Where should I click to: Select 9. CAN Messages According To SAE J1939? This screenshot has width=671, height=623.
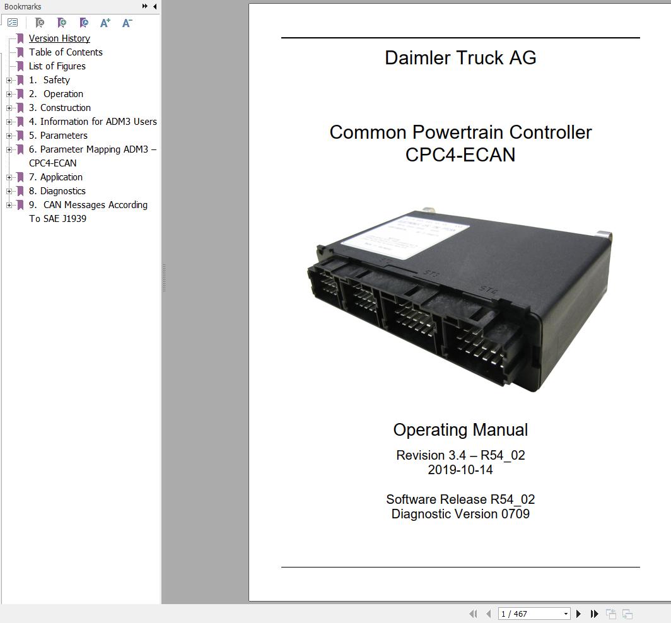point(88,212)
